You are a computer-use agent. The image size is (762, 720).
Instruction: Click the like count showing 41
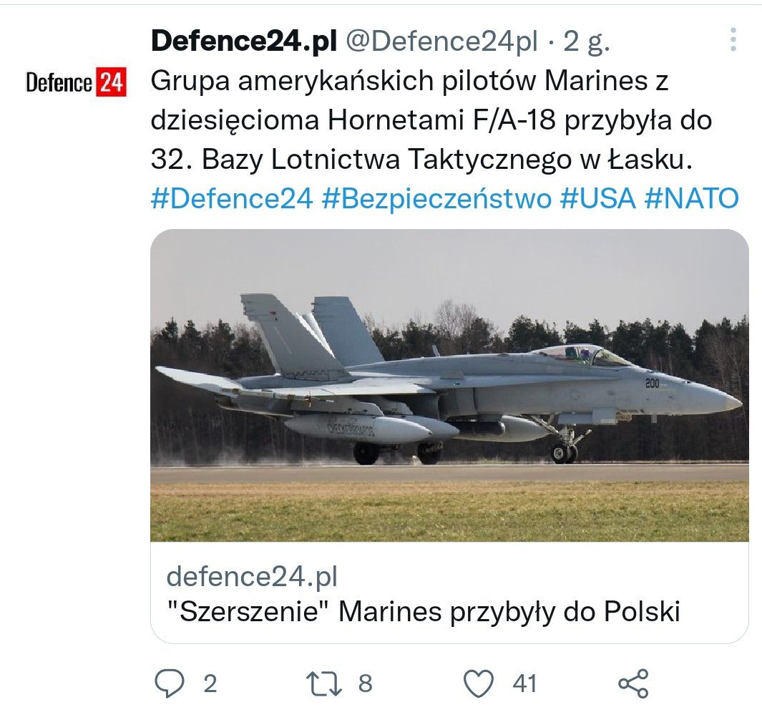[524, 683]
